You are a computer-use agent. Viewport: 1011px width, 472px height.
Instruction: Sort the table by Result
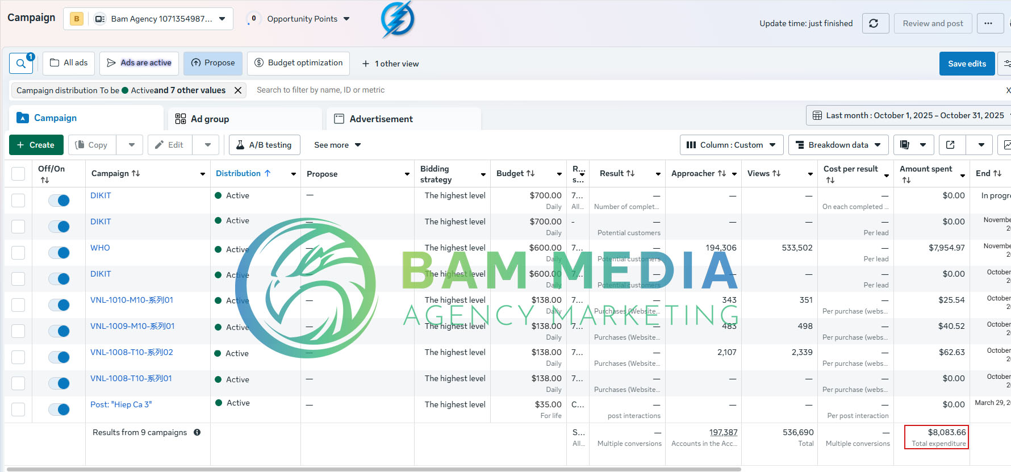[x=630, y=173]
